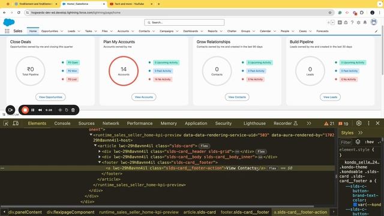Open the Performance tab
The width and height of the screenshot is (384, 216).
pyautogui.click(x=140, y=124)
